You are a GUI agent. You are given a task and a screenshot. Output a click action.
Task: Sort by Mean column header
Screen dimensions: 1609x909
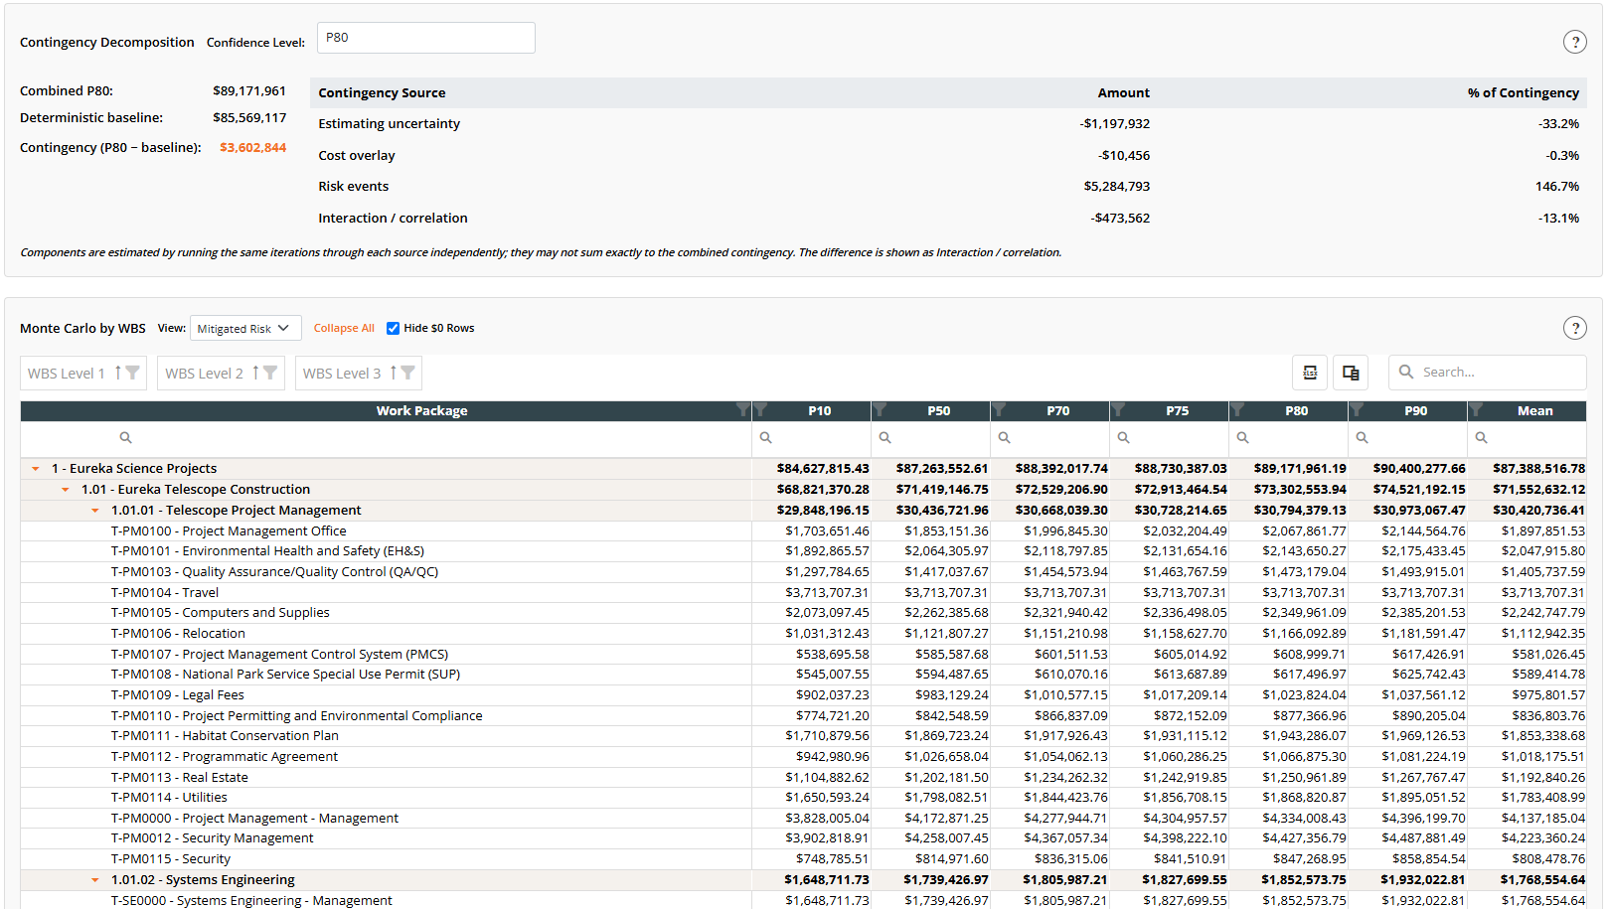click(1535, 410)
